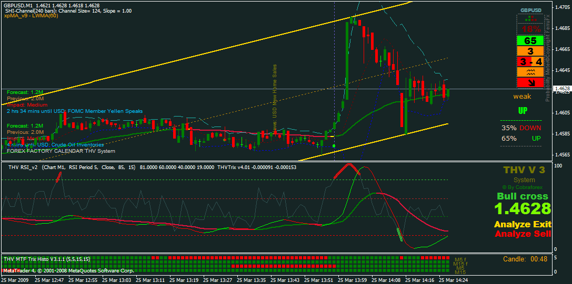Click the 'Candle: 00:48' countdown timer

point(525,259)
